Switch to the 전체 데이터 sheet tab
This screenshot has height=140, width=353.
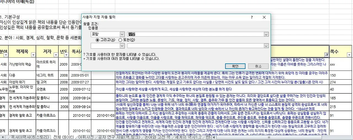pos(63,137)
